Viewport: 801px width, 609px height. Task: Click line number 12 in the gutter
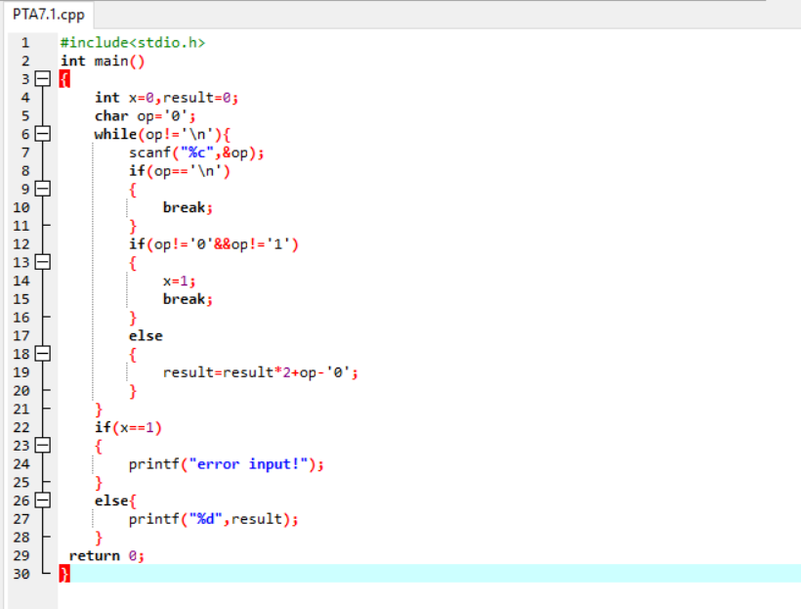pos(21,244)
